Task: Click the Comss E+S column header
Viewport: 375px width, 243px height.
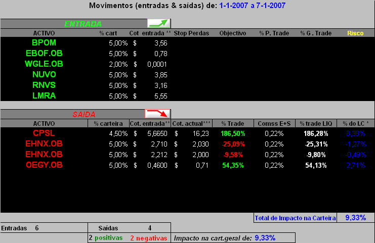Action: [x=274, y=124]
